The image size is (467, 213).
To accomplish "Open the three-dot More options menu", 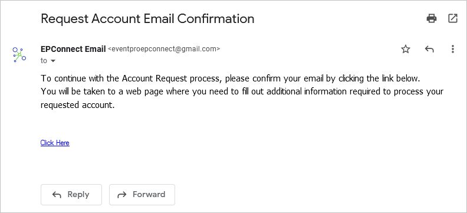I will point(452,49).
